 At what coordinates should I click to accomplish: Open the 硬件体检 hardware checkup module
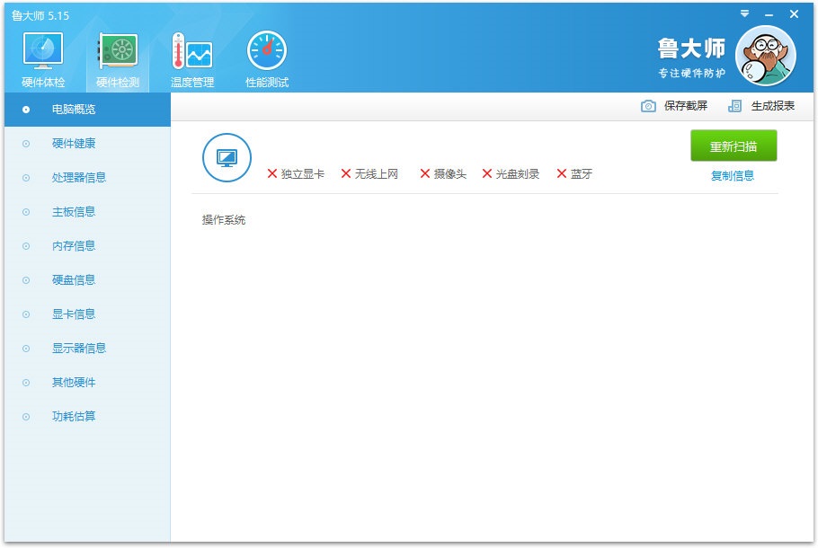click(x=41, y=54)
